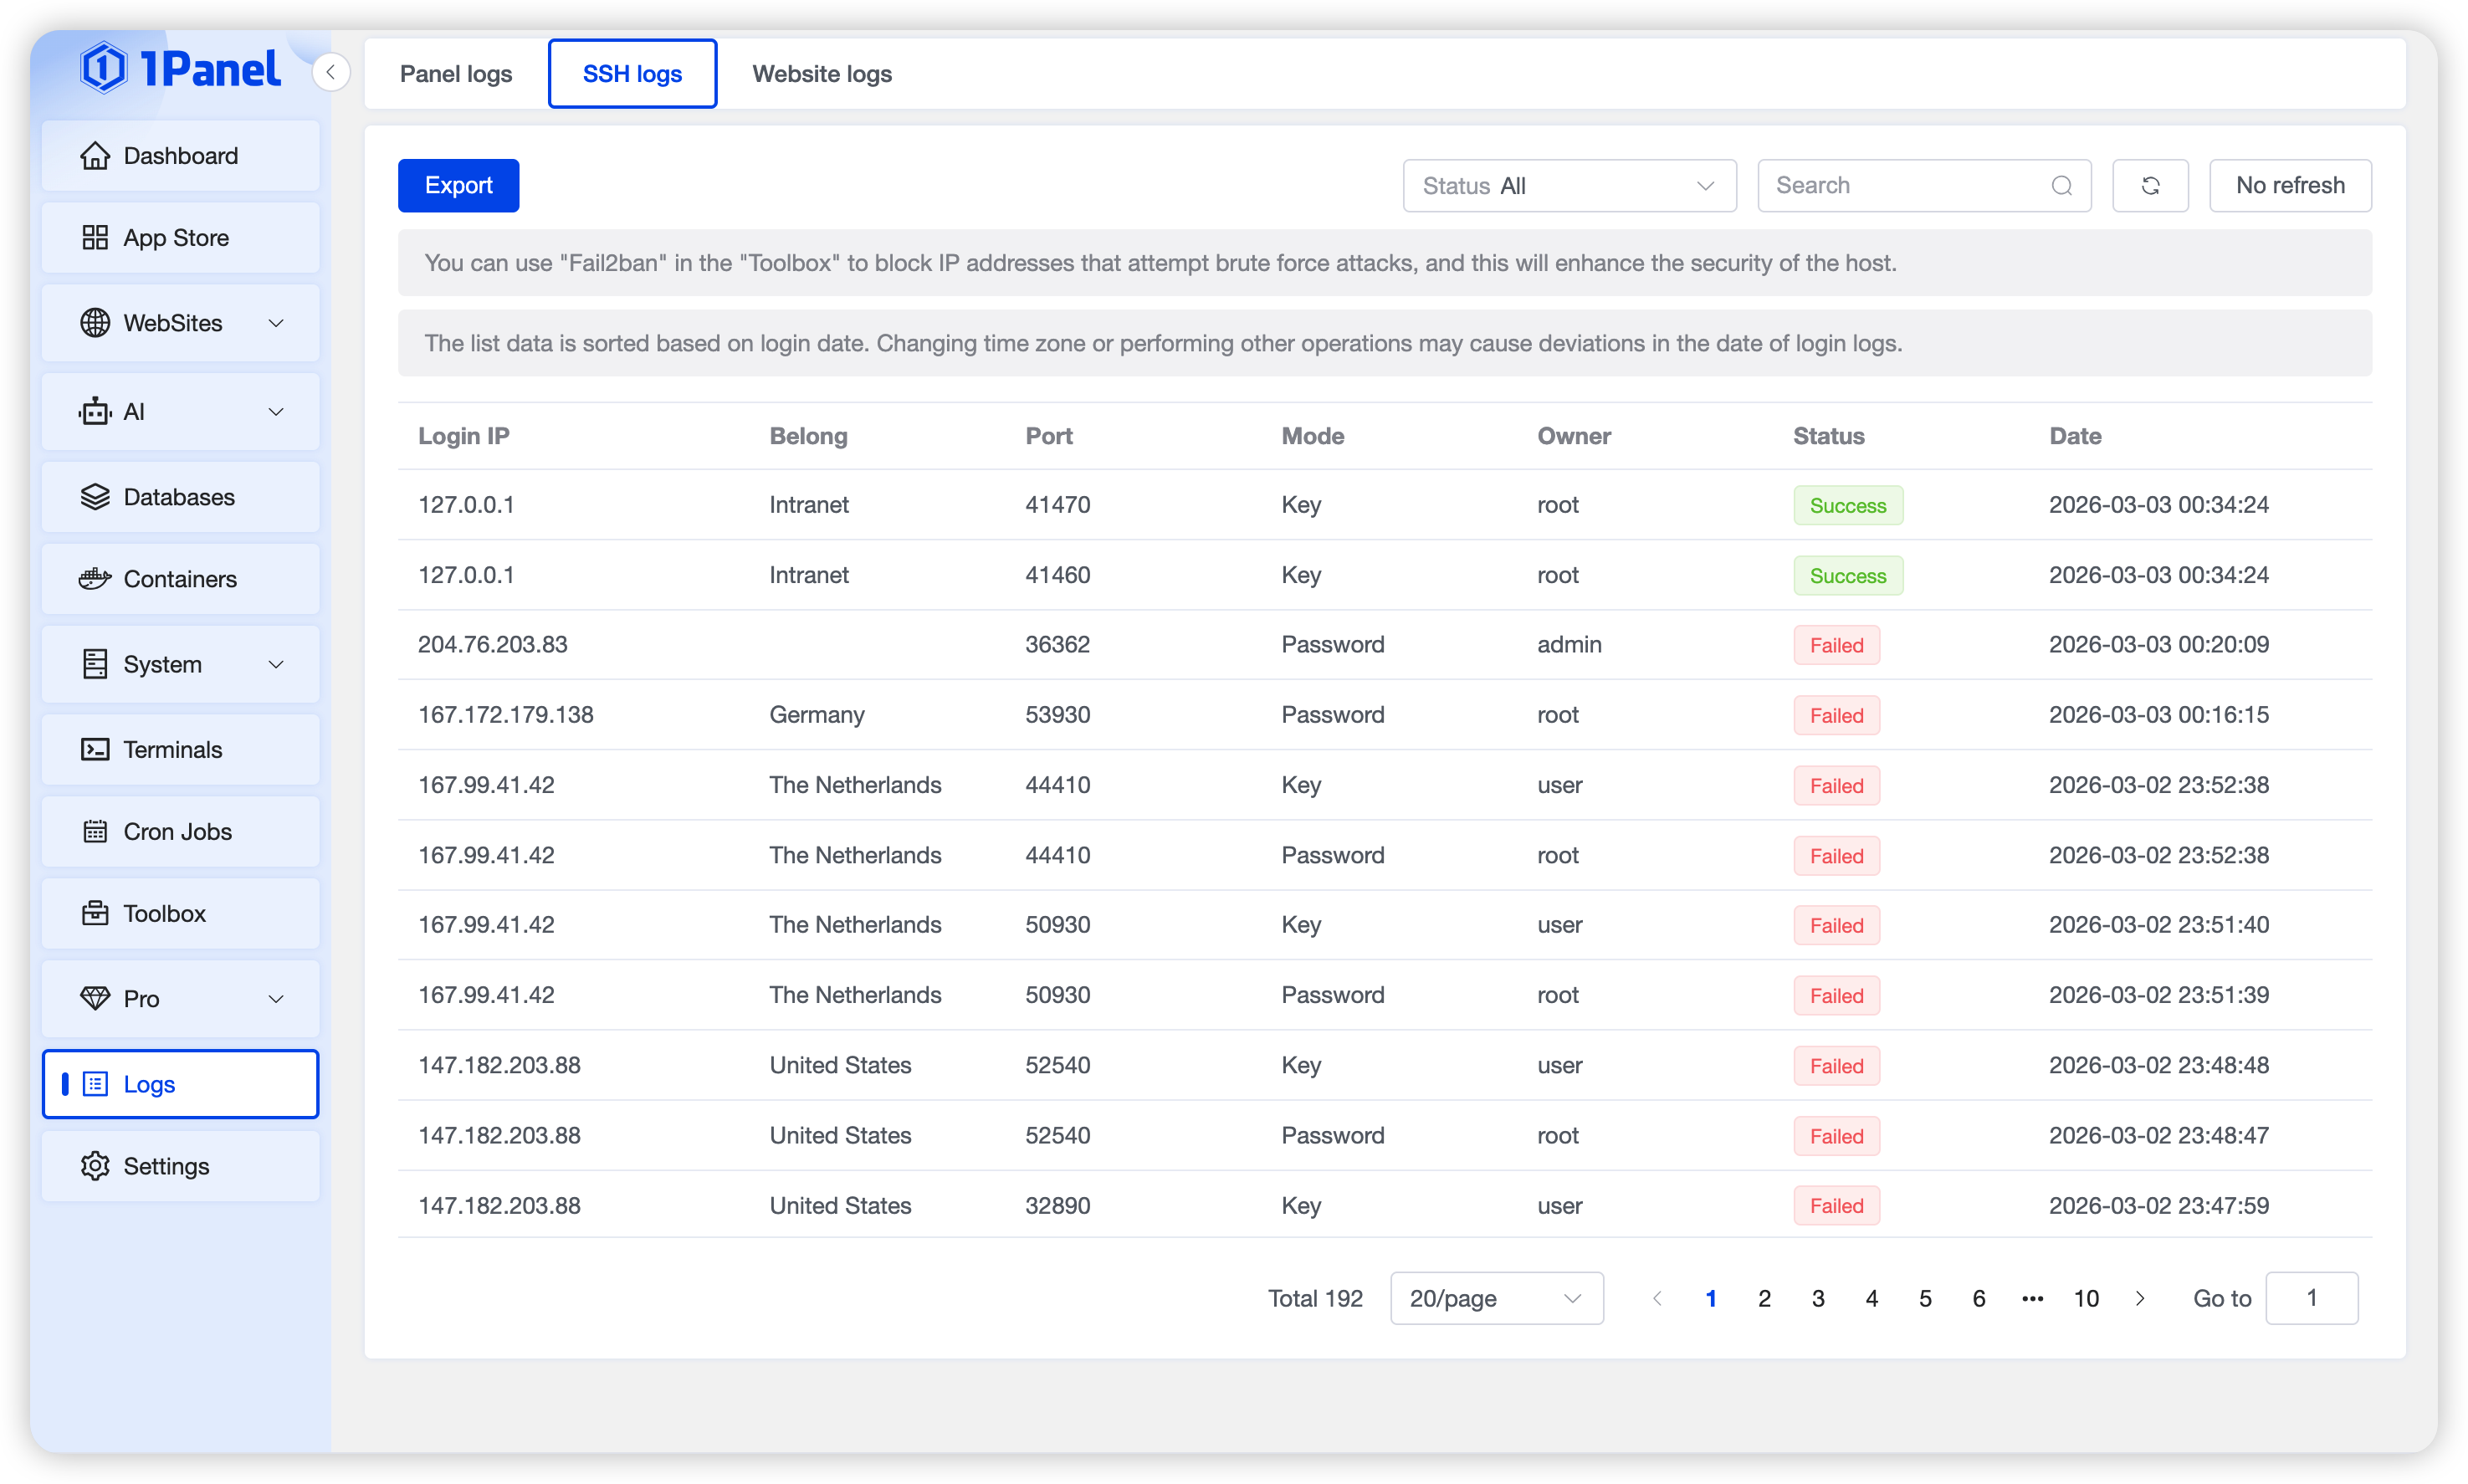Open the Status All filter dropdown
This screenshot has height=1484, width=2468.
[x=1568, y=186]
